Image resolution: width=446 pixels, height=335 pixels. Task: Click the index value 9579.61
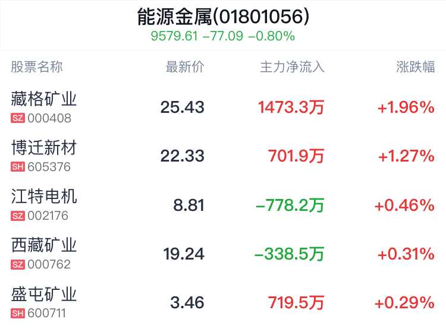pos(174,36)
